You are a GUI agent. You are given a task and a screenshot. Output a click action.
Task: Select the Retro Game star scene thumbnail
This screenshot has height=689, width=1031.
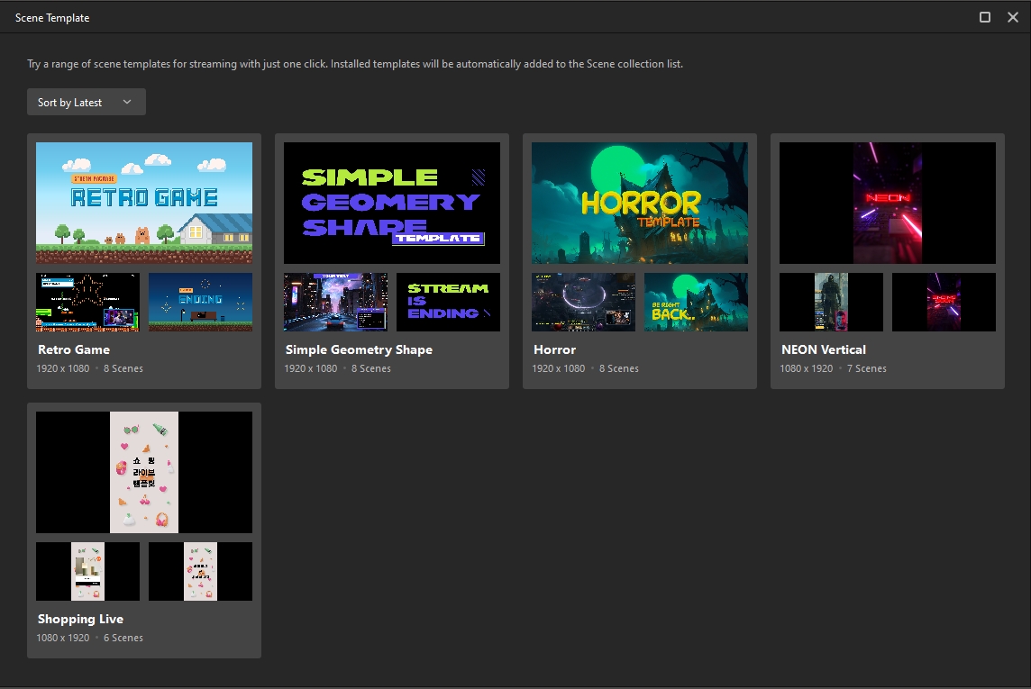click(x=87, y=302)
